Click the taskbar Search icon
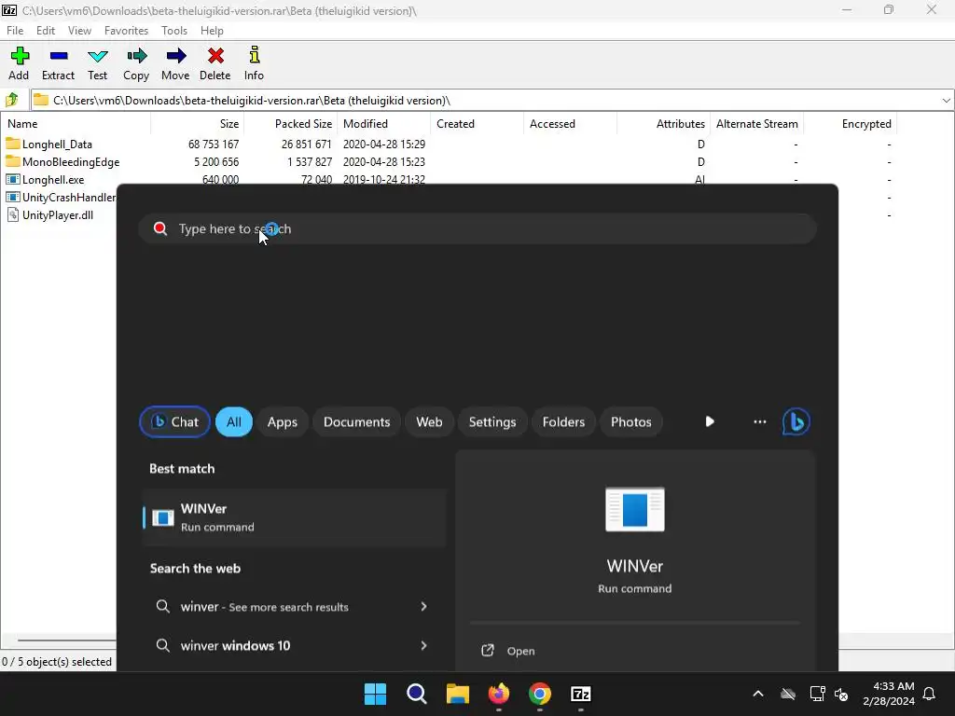 tap(417, 694)
